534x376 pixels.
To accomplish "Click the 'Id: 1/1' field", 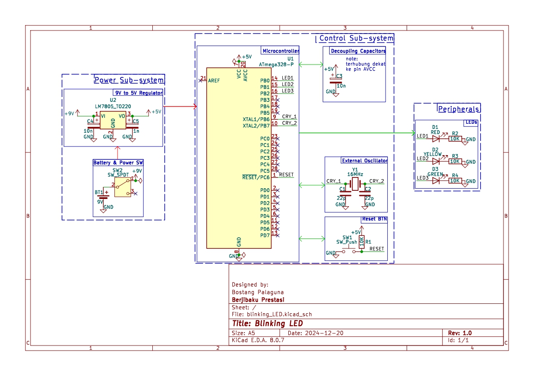I will tap(458, 340).
